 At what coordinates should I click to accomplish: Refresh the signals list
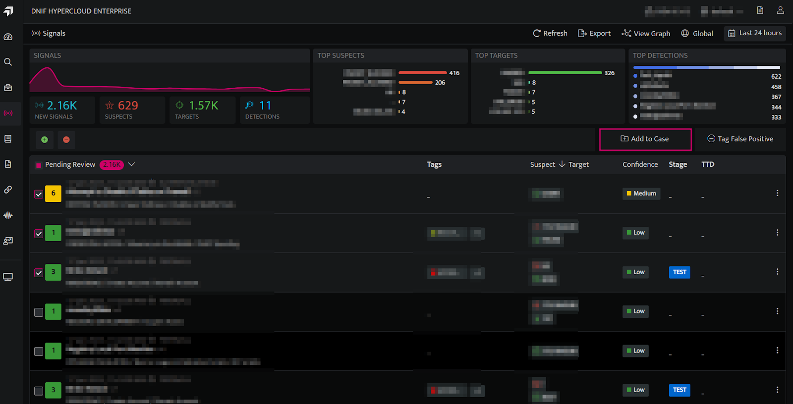click(x=550, y=33)
